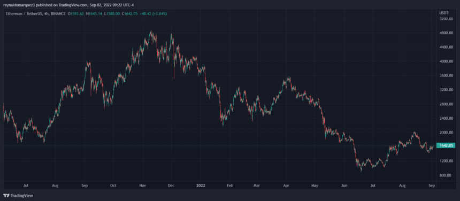
Task: Click the Apr time axis label
Action: pos(286,185)
